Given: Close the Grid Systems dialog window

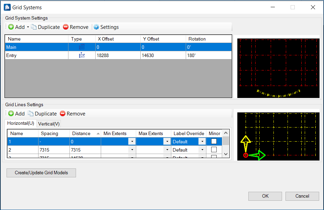Looking at the screenshot, I should [x=313, y=8].
